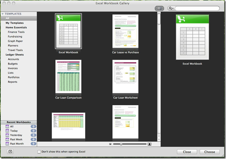Image resolution: width=226 pixels, height=159 pixels.
Task: Collapse the TEMPLATES disclosure triangle
Action: [3, 14]
